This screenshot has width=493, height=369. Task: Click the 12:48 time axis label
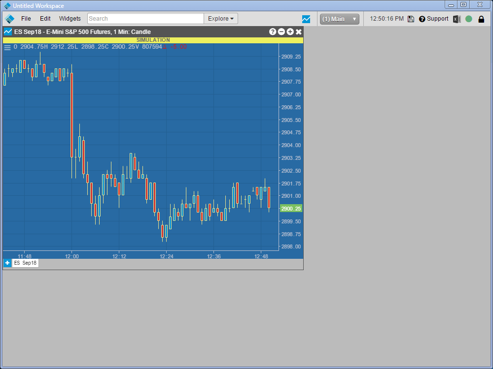pos(261,256)
